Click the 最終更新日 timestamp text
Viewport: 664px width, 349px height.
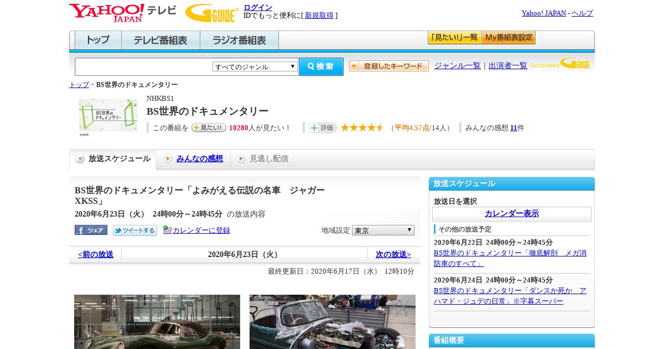(x=341, y=271)
